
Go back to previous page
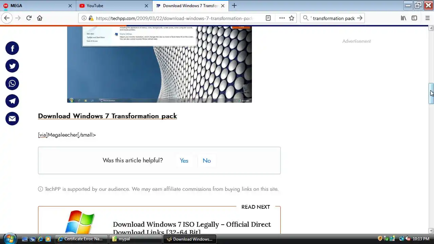7,18
